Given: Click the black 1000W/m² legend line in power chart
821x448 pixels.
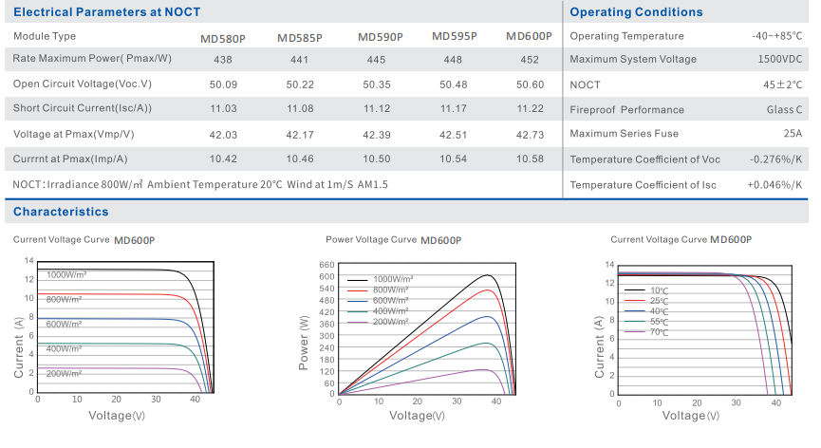Looking at the screenshot, I should pyautogui.click(x=357, y=280).
